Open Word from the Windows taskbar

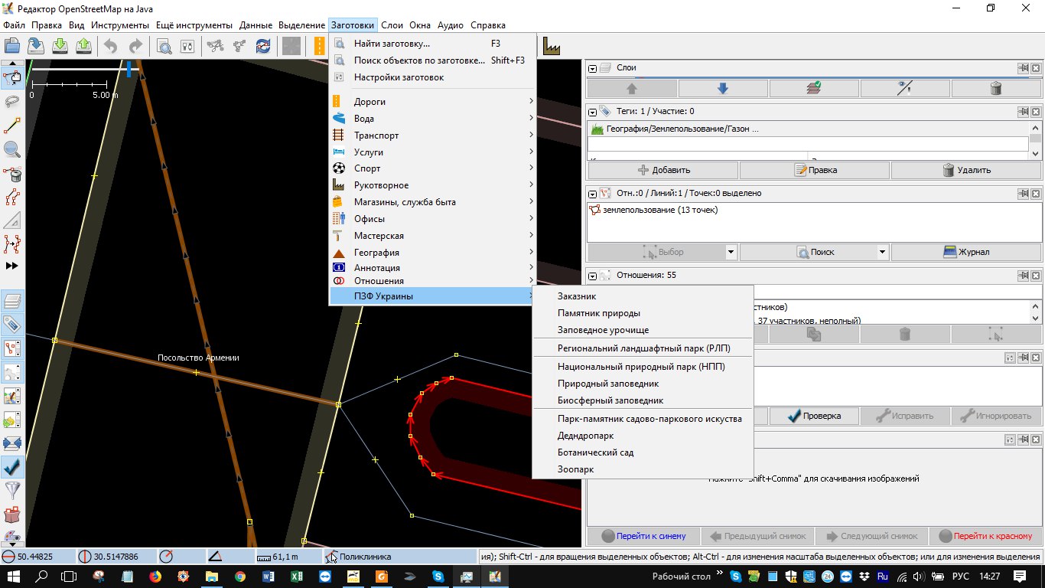[268, 576]
